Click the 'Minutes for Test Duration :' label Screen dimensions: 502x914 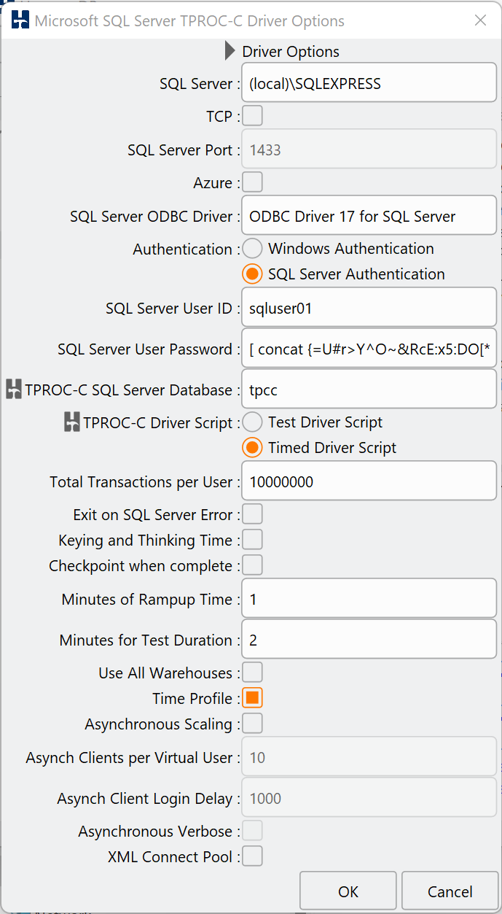150,640
